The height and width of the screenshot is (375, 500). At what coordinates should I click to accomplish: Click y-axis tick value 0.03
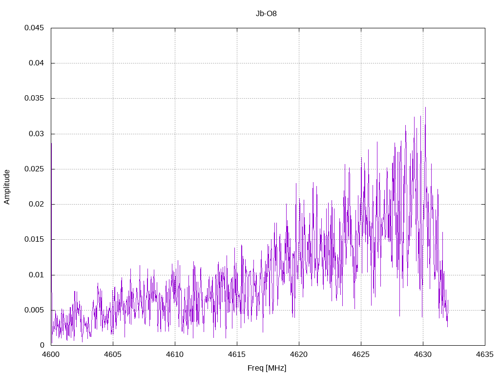coord(36,134)
